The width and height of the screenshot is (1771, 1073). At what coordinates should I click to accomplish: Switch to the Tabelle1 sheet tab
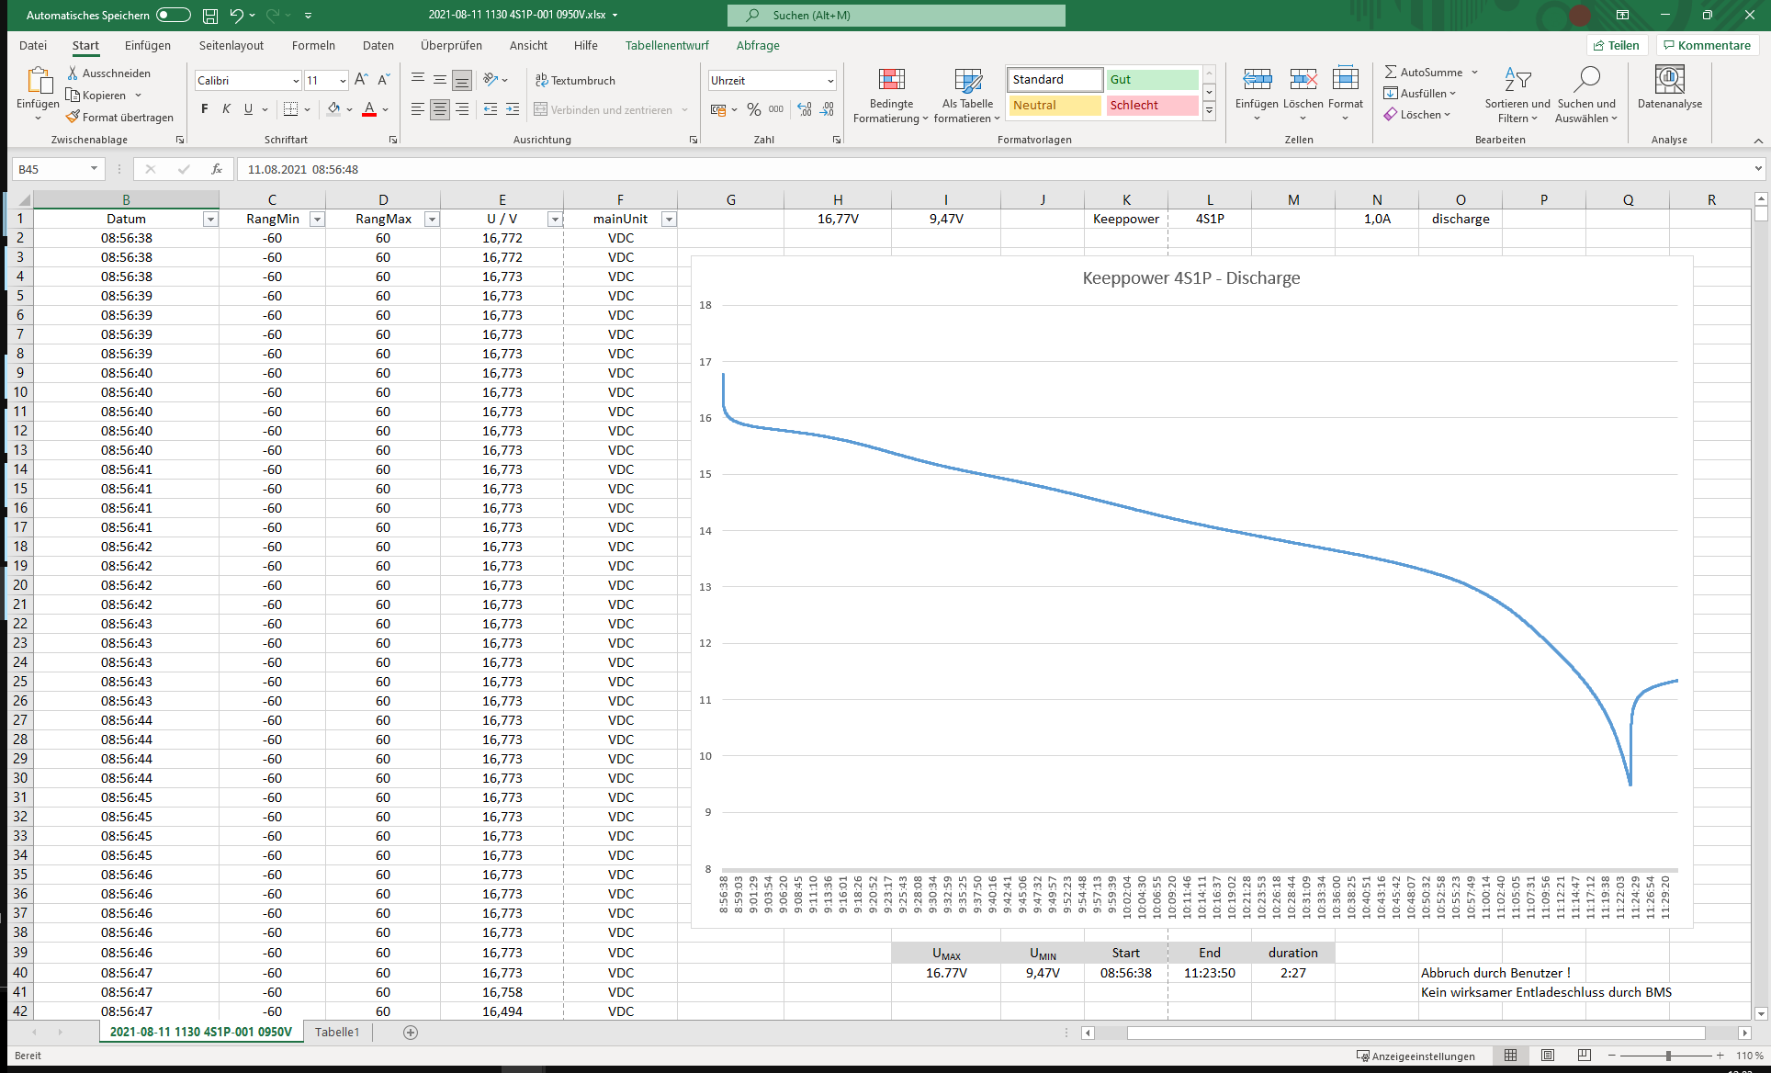(337, 1032)
